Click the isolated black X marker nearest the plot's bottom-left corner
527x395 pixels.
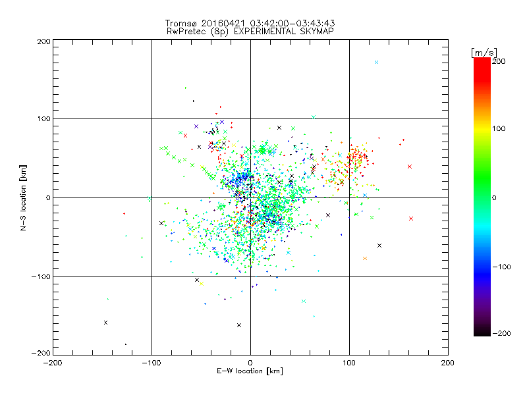pyautogui.click(x=105, y=323)
